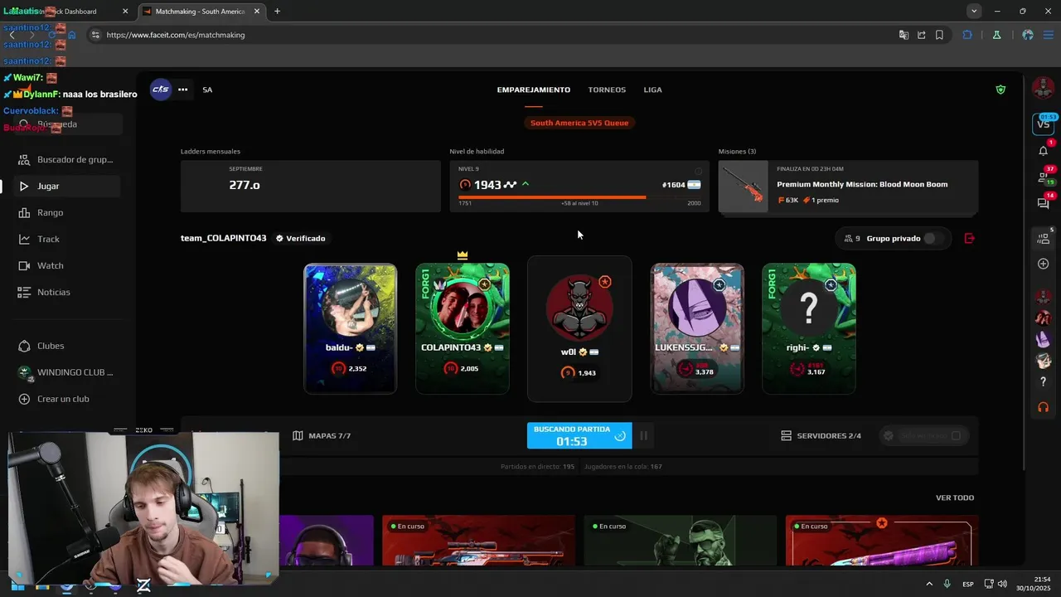Leave the party using the red exit icon
The height and width of the screenshot is (597, 1061).
coord(970,239)
